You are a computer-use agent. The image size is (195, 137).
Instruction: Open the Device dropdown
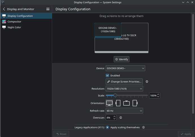click(125, 68)
